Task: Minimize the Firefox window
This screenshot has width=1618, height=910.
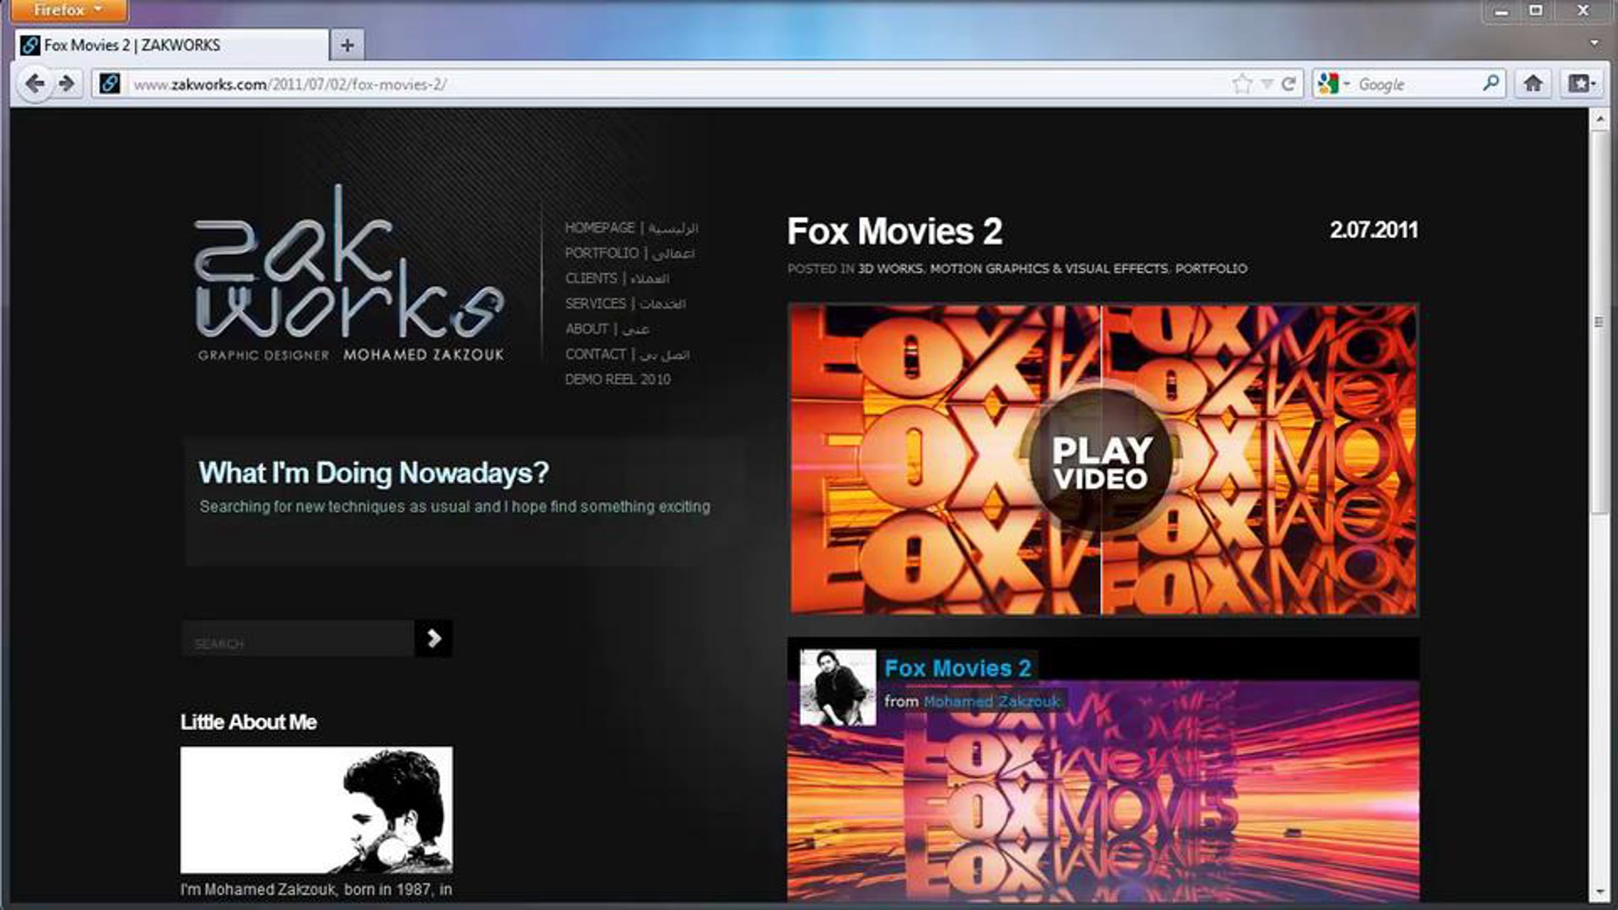Action: [1501, 11]
